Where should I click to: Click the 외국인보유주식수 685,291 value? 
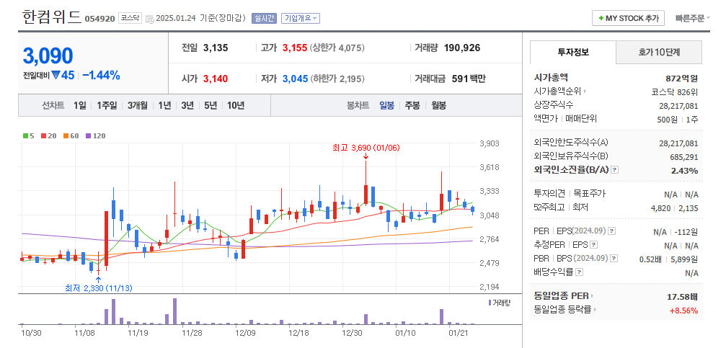684,157
